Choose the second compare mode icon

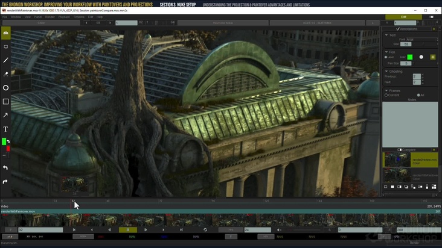[392, 187]
